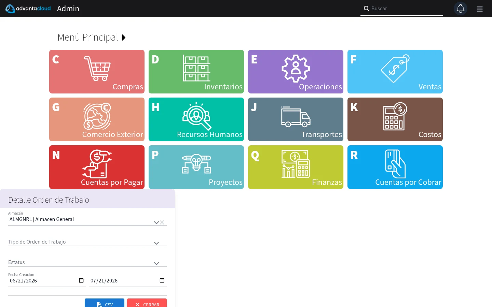Open the hamburger menu
This screenshot has height=307, width=492.
click(480, 9)
